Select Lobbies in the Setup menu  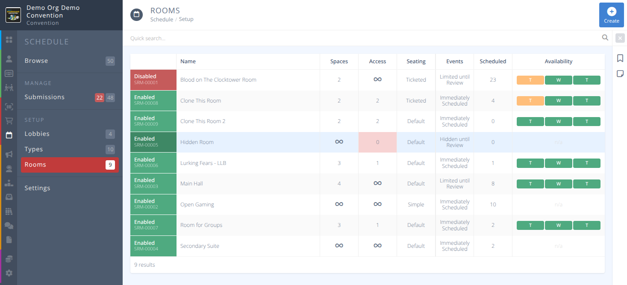click(x=37, y=134)
